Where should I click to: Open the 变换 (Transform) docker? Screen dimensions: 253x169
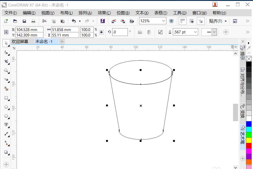pyautogui.click(x=242, y=110)
